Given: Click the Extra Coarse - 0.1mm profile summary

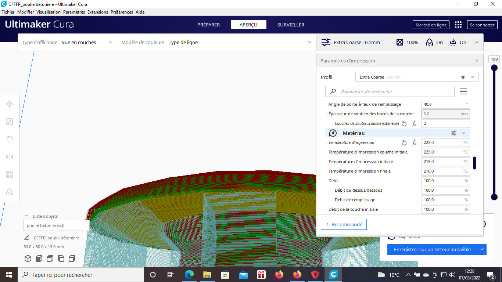Looking at the screenshot, I should click(x=357, y=42).
